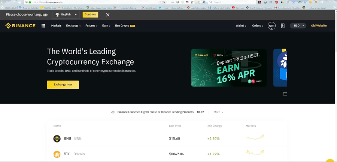Click the Pocket save icon
Viewport: 337px width, 162px height.
point(177,2)
